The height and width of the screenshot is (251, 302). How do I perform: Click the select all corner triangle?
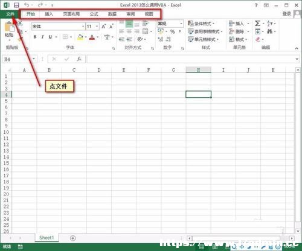click(8, 70)
